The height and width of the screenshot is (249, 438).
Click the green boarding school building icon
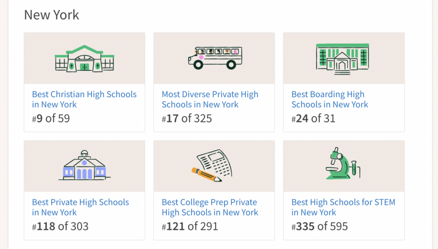pyautogui.click(x=343, y=59)
